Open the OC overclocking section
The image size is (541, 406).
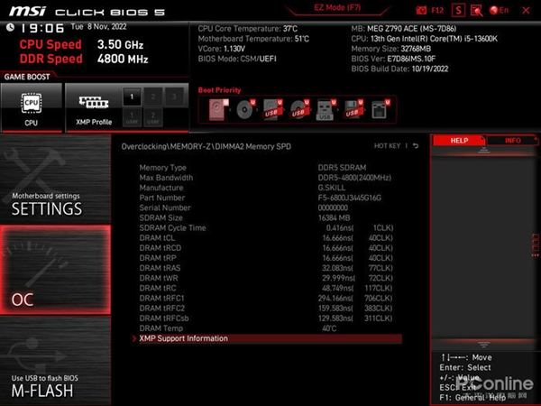pos(55,270)
